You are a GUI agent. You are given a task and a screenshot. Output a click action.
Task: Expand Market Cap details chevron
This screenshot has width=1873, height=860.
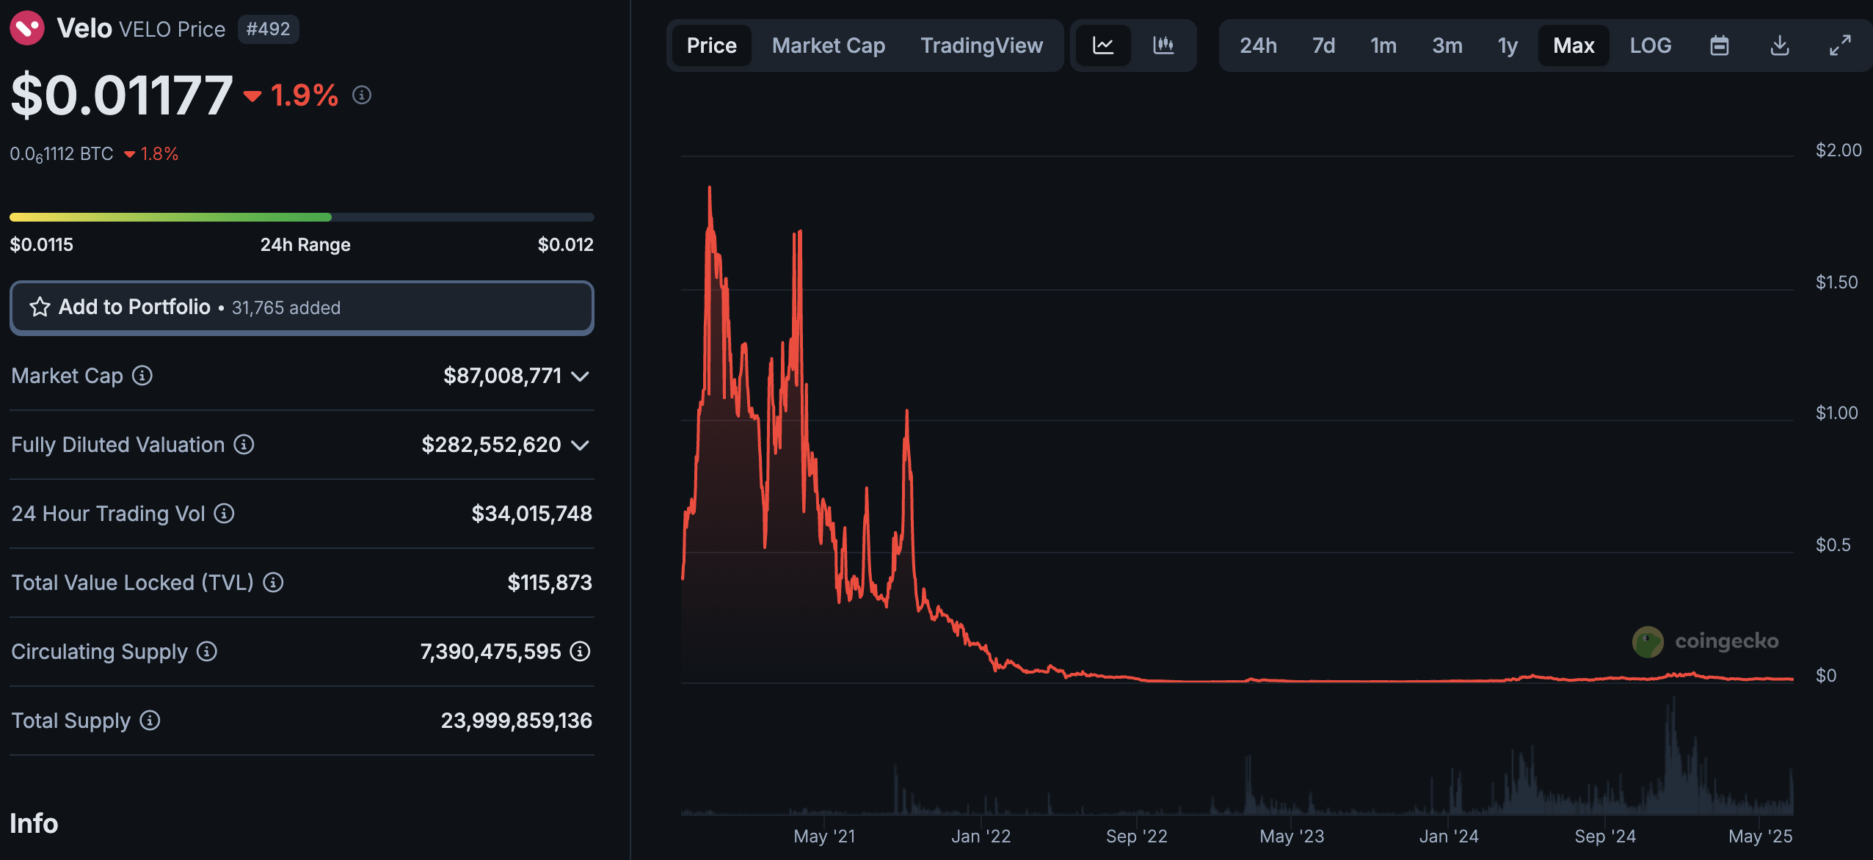pyautogui.click(x=581, y=376)
